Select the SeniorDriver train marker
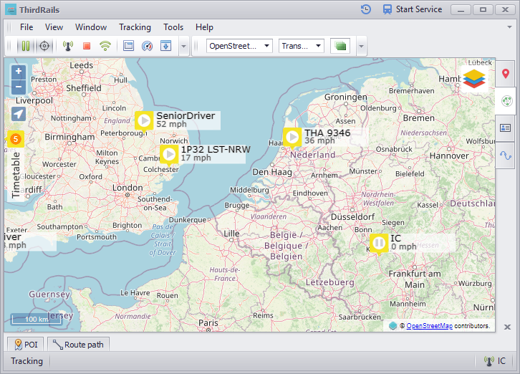 144,120
